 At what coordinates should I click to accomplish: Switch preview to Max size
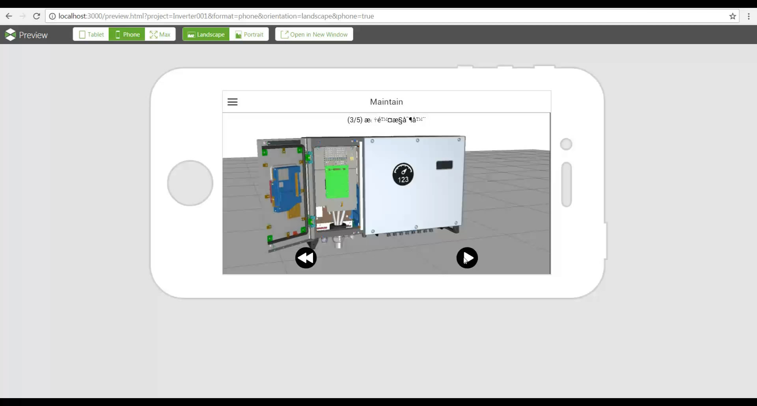pos(160,34)
